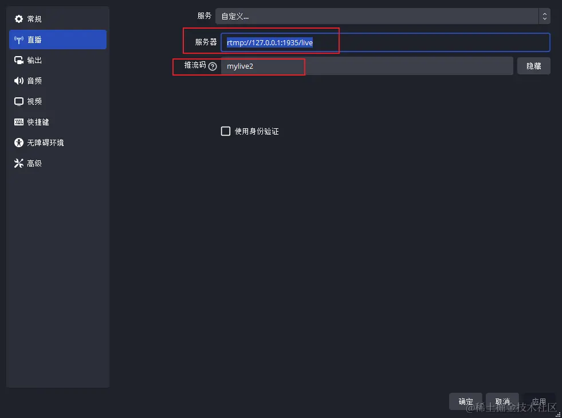Enable the 使用身份验证 checkbox
This screenshot has width=562, height=418.
(x=226, y=131)
